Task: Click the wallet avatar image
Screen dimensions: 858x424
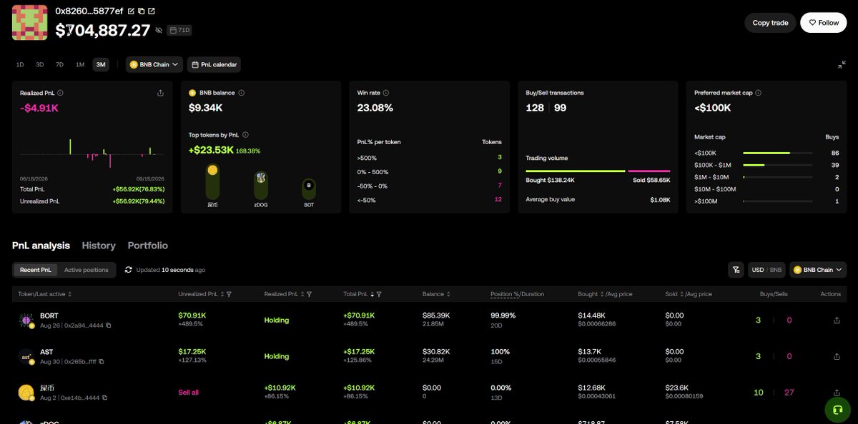Action: 30,23
